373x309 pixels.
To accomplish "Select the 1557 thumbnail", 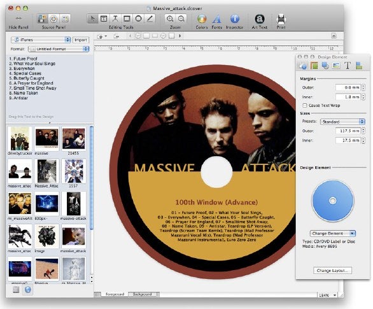I will click(x=73, y=171).
